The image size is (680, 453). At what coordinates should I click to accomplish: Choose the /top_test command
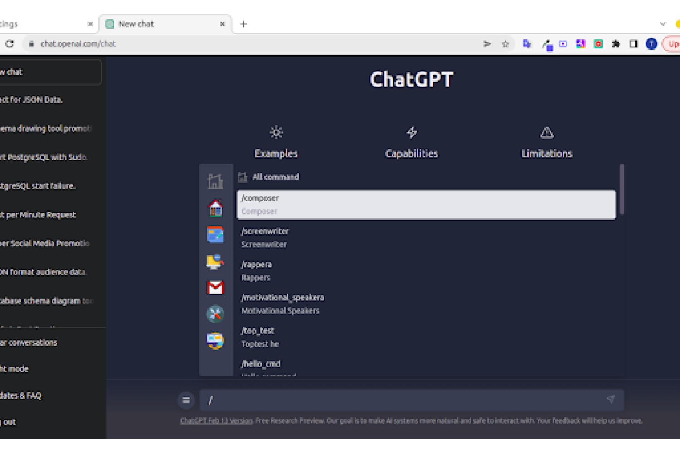(x=426, y=337)
